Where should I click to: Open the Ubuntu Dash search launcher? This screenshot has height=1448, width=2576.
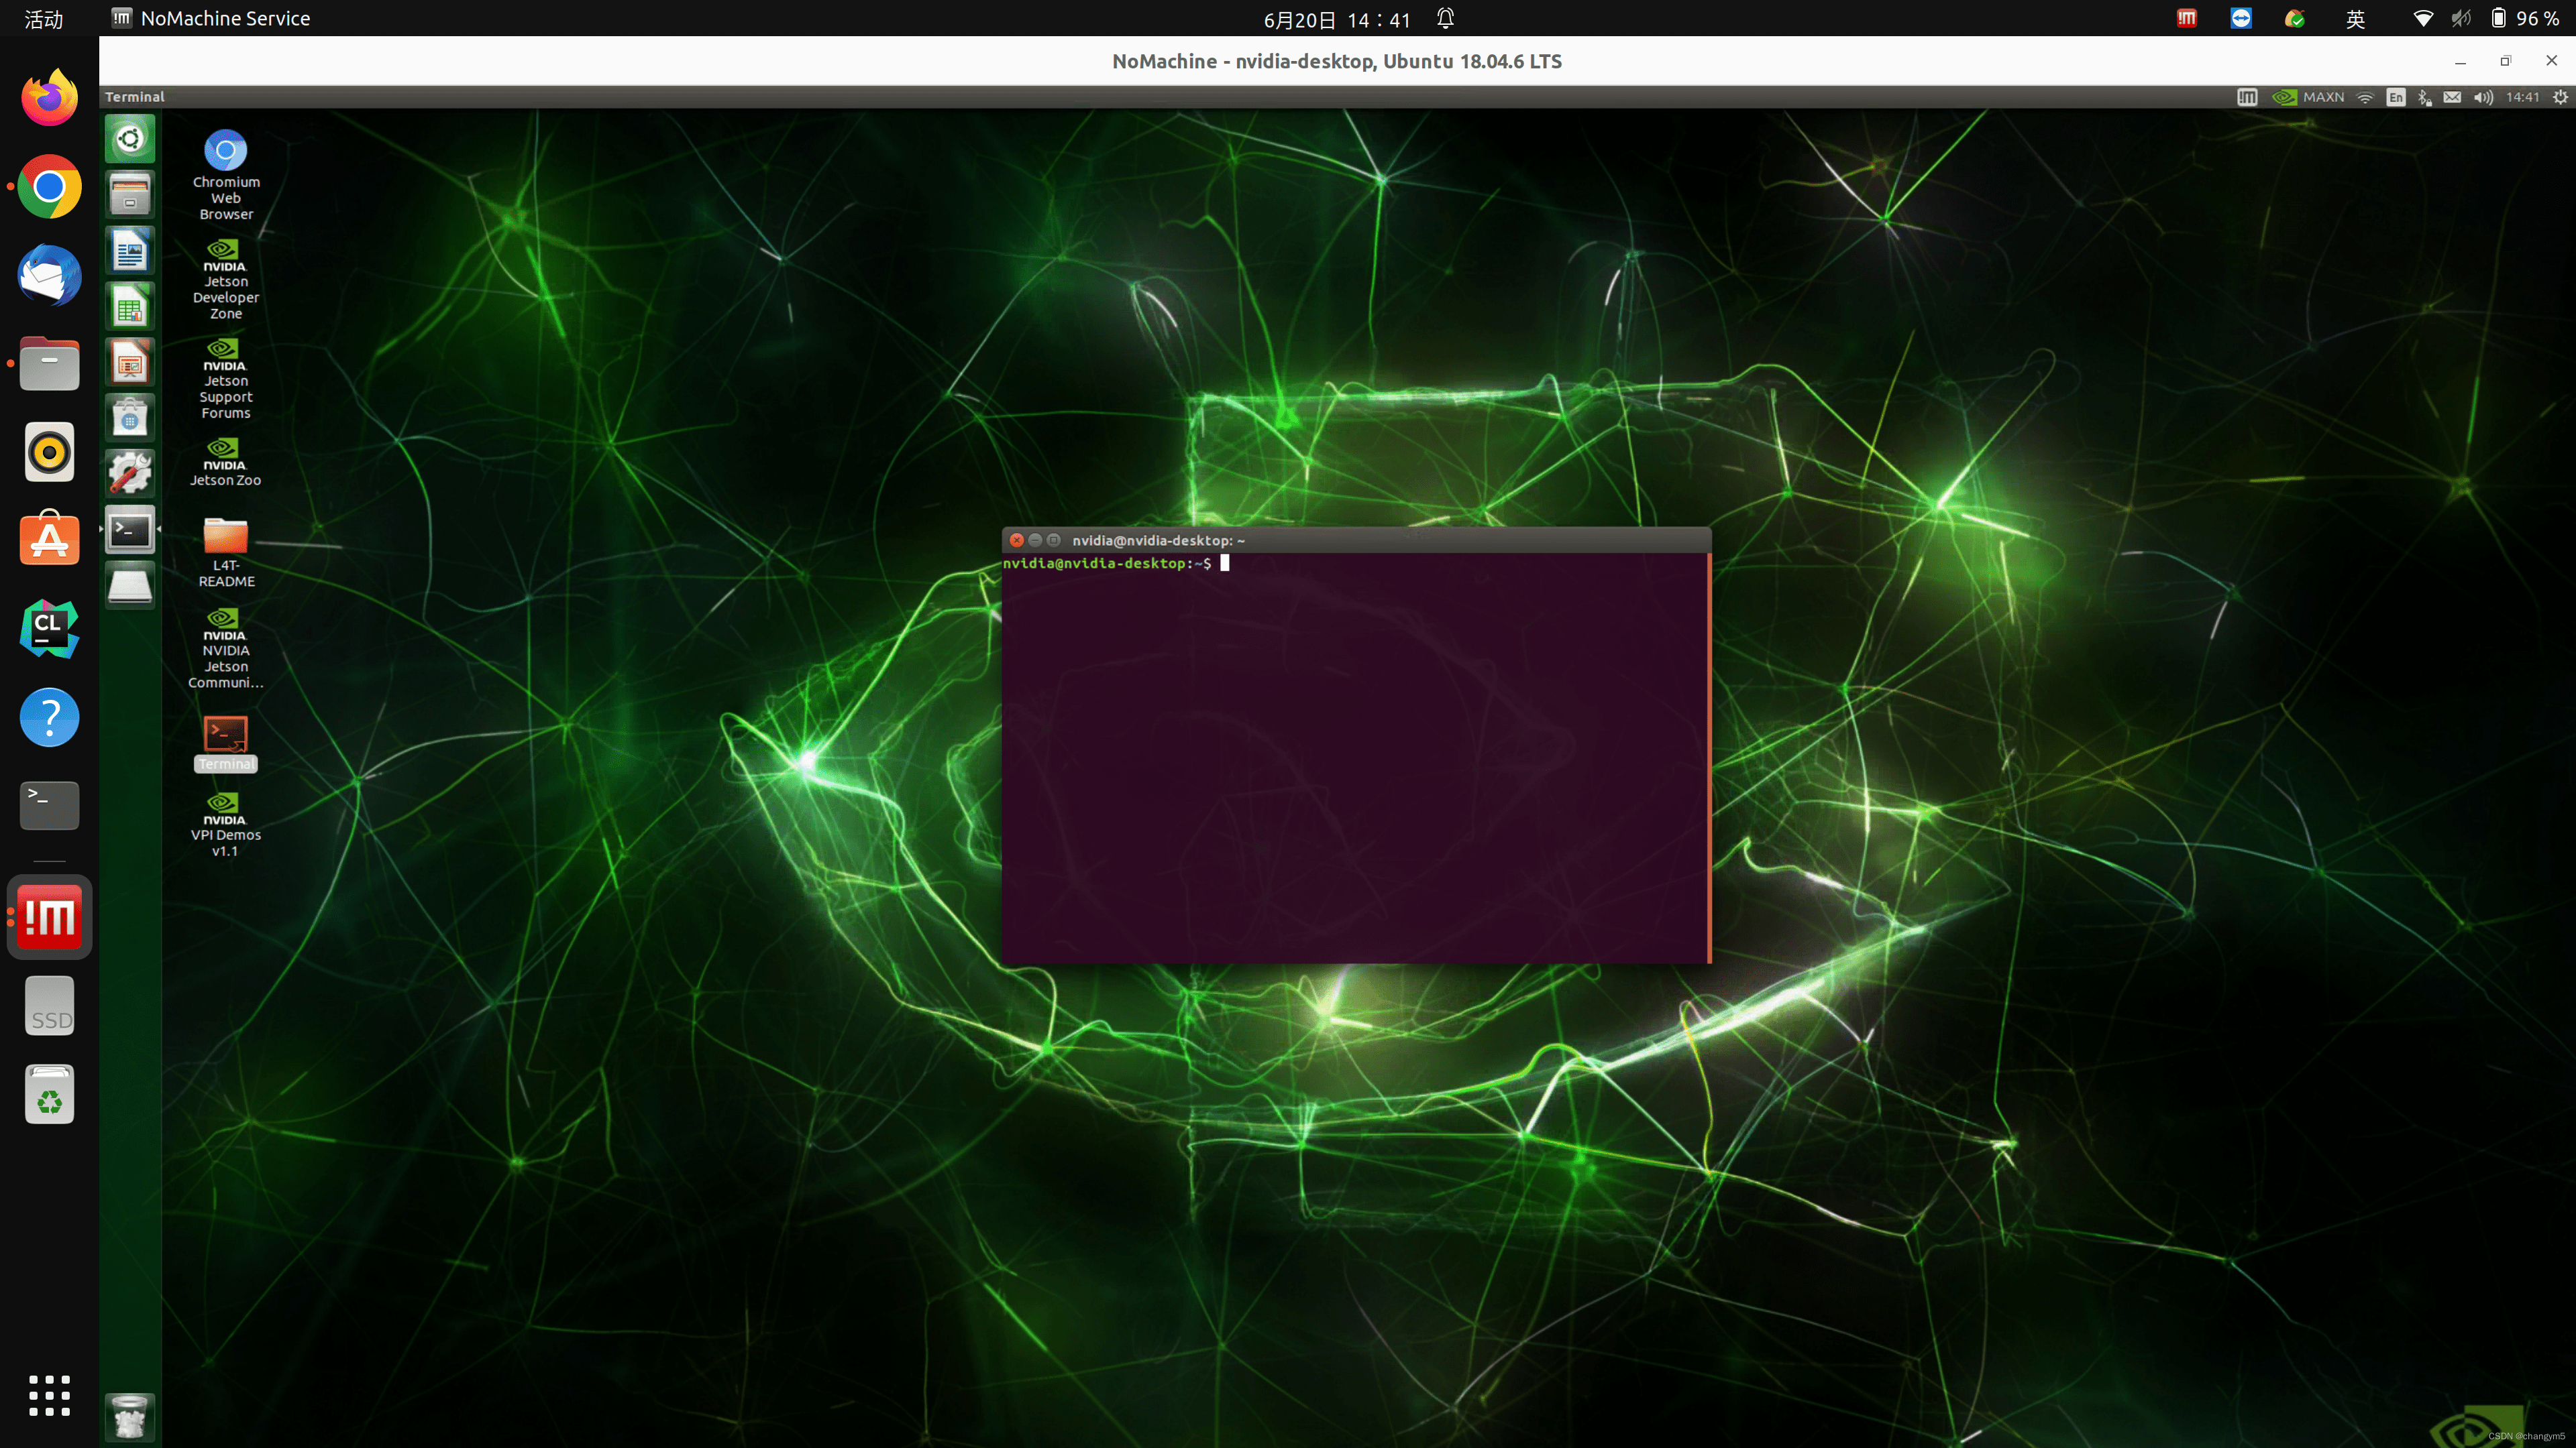point(130,138)
